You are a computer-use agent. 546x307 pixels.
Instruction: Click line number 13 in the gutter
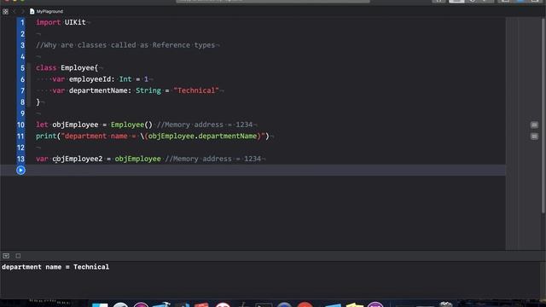(x=20, y=159)
